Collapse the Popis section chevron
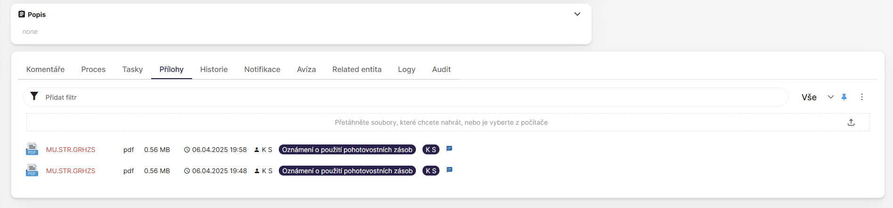This screenshot has width=893, height=208. tap(577, 14)
